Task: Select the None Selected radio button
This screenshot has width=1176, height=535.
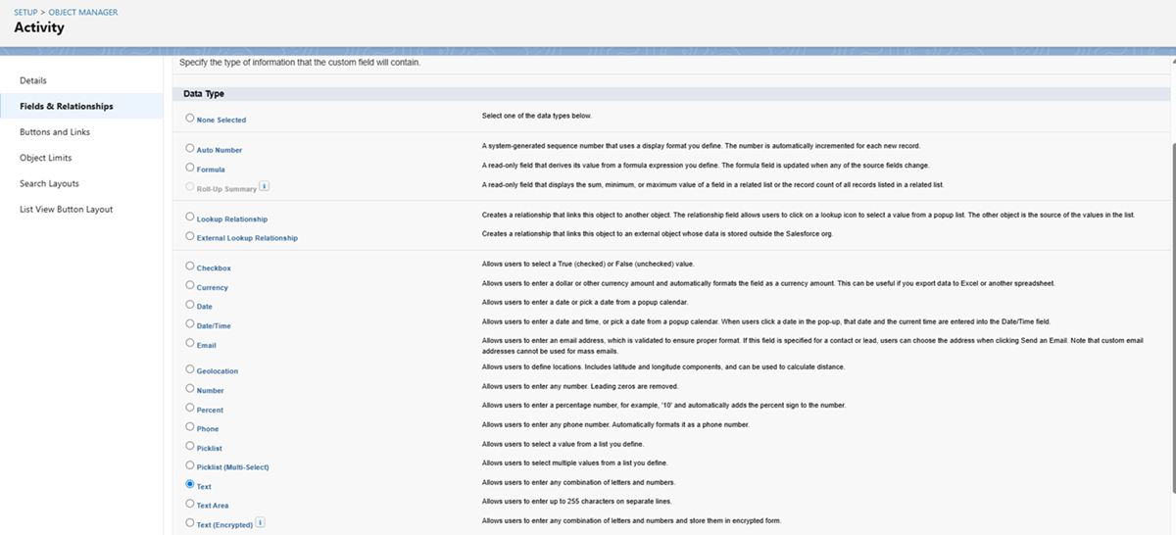Action: (x=190, y=118)
